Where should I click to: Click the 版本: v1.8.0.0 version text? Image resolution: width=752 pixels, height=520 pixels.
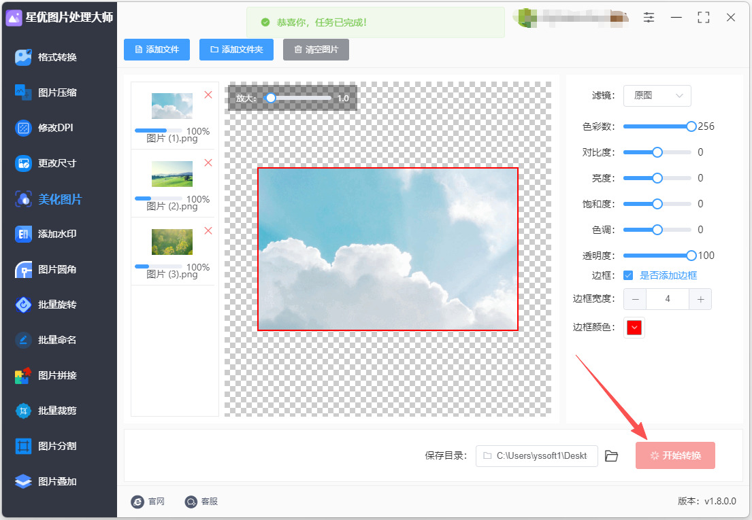(707, 502)
